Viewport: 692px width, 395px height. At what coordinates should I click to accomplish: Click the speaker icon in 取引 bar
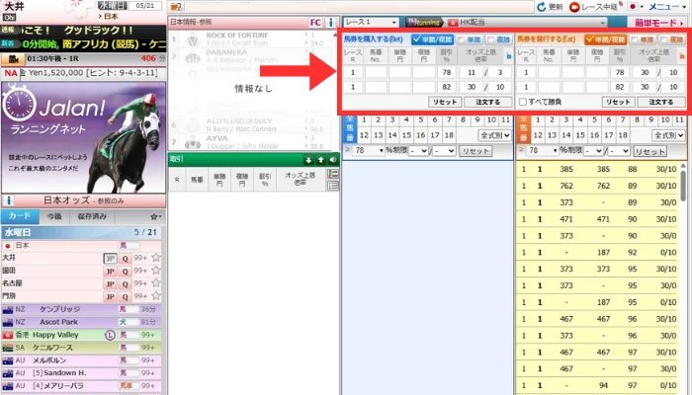333,159
